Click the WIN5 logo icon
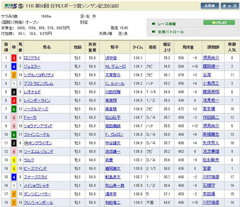 (9, 6)
